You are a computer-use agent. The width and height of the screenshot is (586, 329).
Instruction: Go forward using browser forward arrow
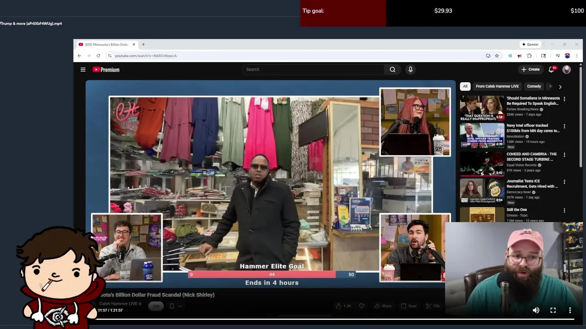[x=88, y=56]
